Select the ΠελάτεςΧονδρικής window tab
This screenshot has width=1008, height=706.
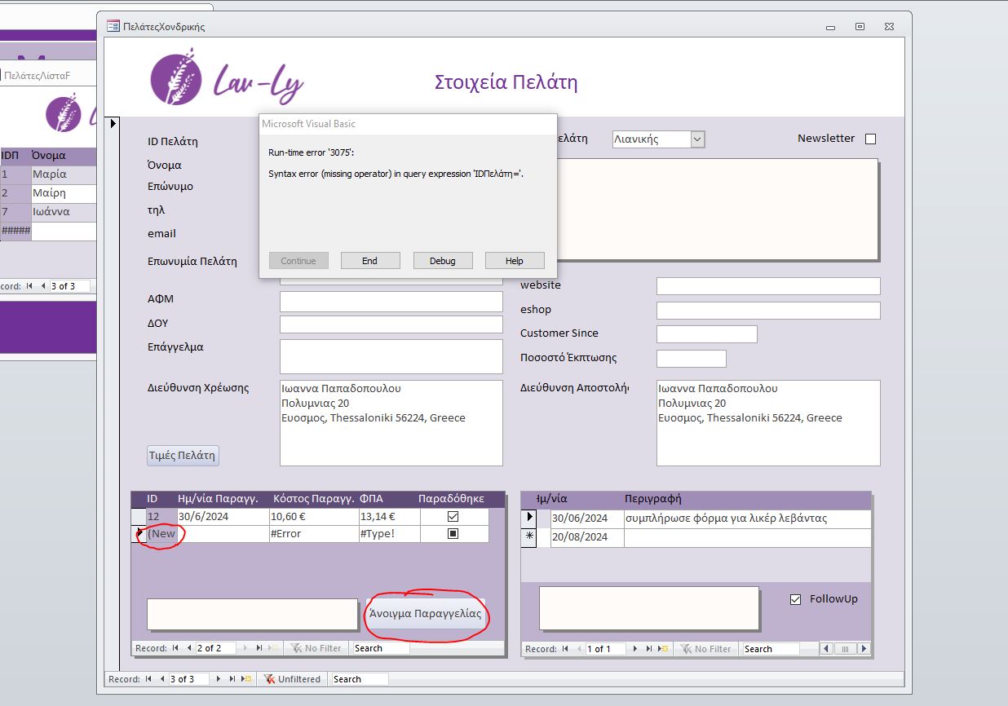point(163,25)
